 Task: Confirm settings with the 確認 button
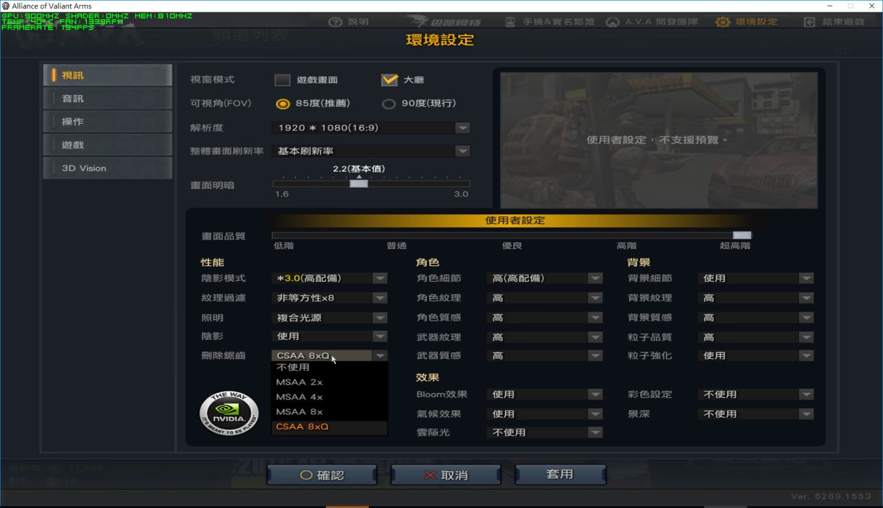tap(322, 475)
